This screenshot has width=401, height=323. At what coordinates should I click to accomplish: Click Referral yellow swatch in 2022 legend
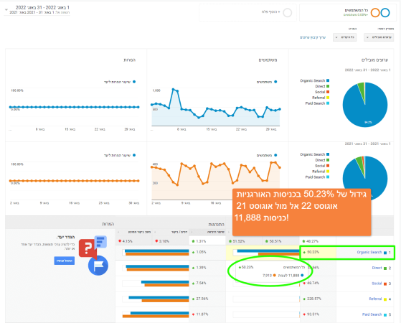pos(328,98)
